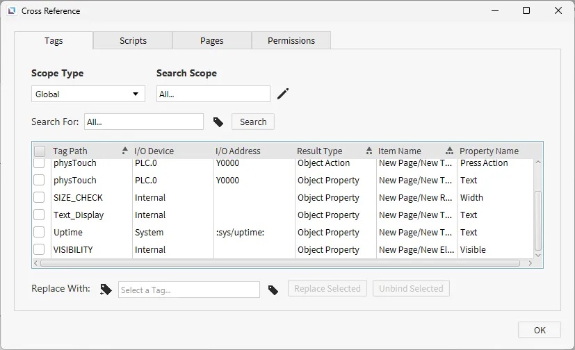The height and width of the screenshot is (350, 575).
Task: Click the tag icon next to Search For
Action: [x=218, y=122]
